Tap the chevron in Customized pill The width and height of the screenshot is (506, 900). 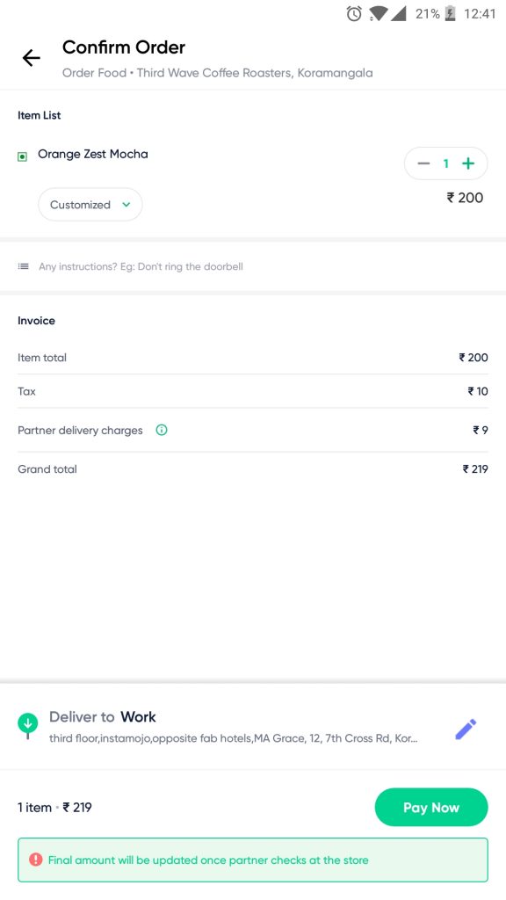[x=126, y=204]
